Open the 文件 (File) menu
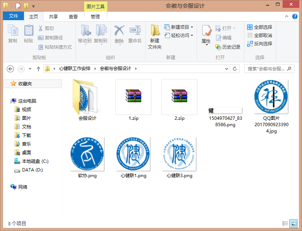The image size is (302, 231). tap(14, 16)
